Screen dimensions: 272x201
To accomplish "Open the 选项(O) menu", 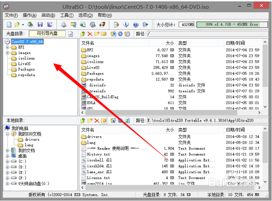I will click(x=85, y=15).
